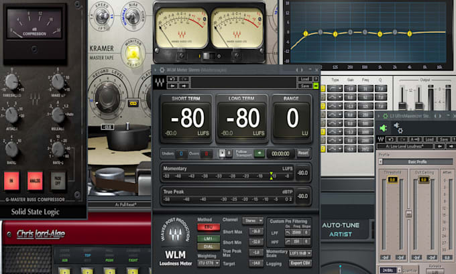Click the Make Up knob on SSL compressor
The width and height of the screenshot is (456, 274).
(x=58, y=82)
